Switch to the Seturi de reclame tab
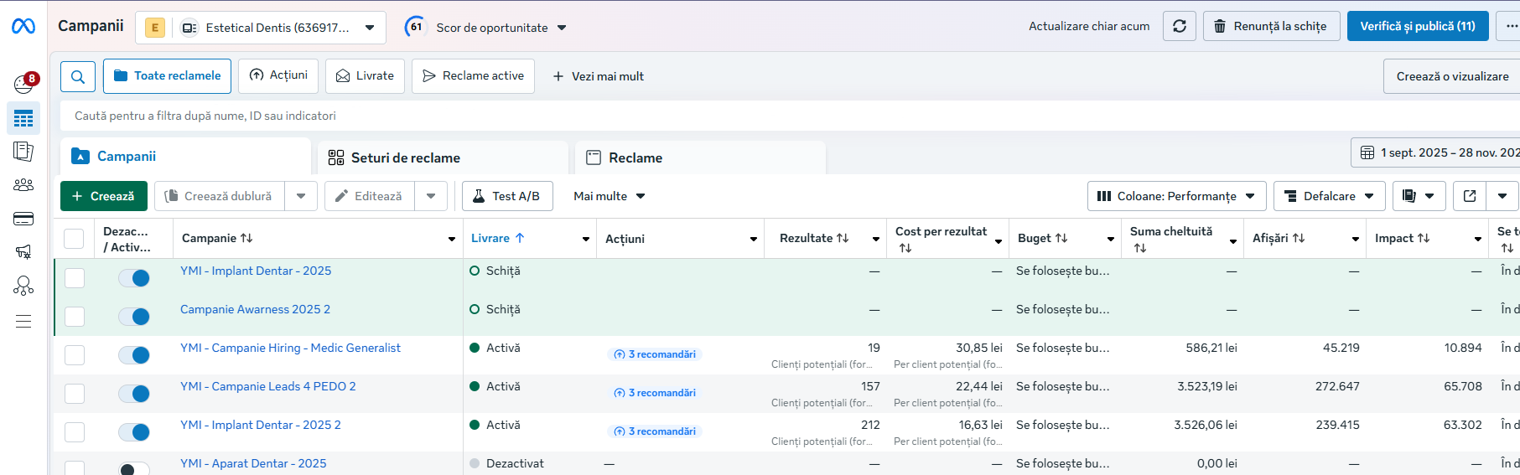Image resolution: width=1520 pixels, height=475 pixels. point(444,157)
